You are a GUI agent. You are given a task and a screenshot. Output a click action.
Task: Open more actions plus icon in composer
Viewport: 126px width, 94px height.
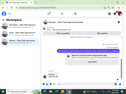44,84
